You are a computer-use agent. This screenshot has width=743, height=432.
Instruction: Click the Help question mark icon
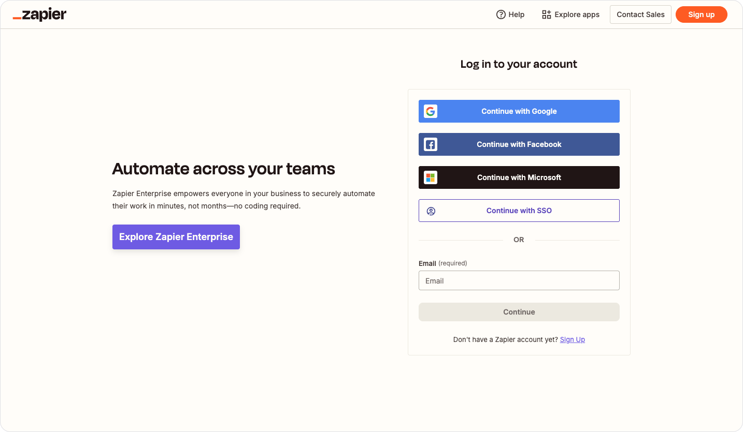(501, 14)
